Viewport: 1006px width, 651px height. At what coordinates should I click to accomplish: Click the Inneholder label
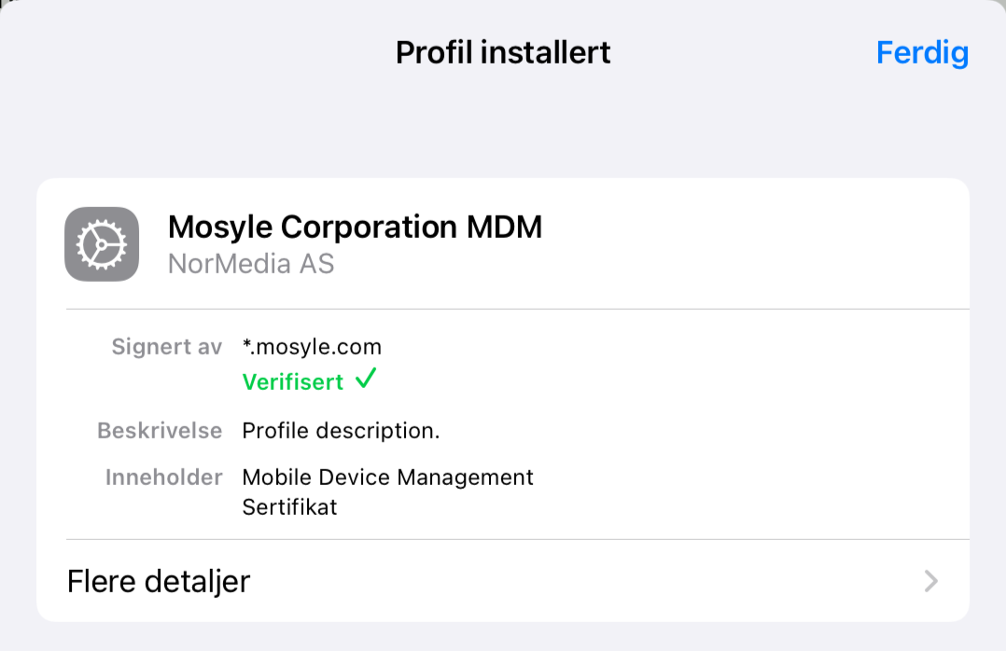[x=163, y=478]
